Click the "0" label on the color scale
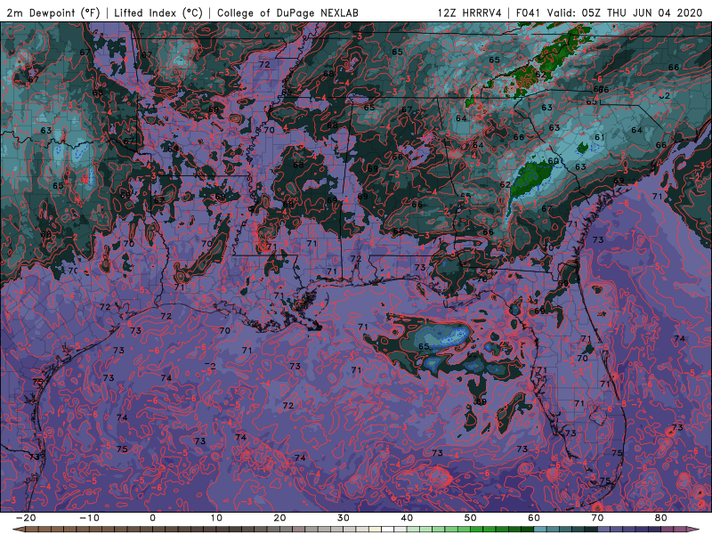 152,518
